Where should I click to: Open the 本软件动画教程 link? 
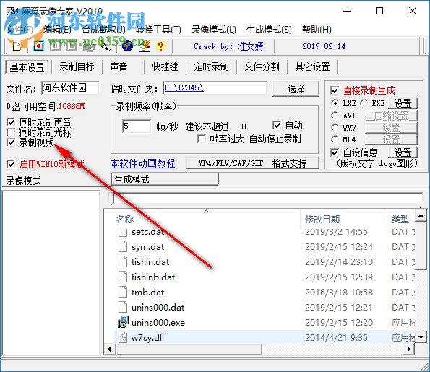[x=142, y=163]
